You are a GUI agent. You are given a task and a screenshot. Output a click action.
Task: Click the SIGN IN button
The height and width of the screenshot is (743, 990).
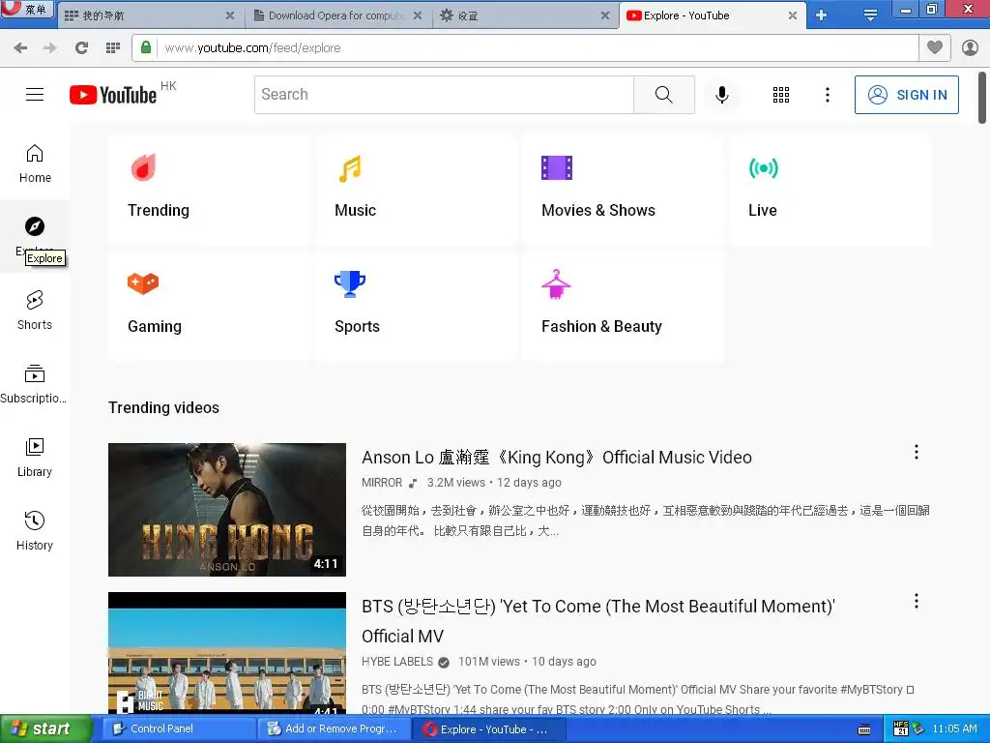tap(907, 95)
